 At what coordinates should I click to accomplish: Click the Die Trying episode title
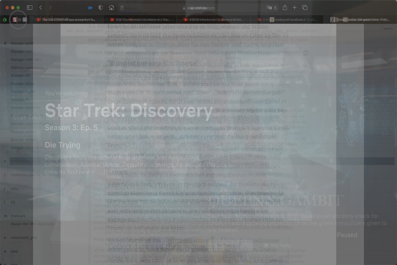click(x=62, y=145)
